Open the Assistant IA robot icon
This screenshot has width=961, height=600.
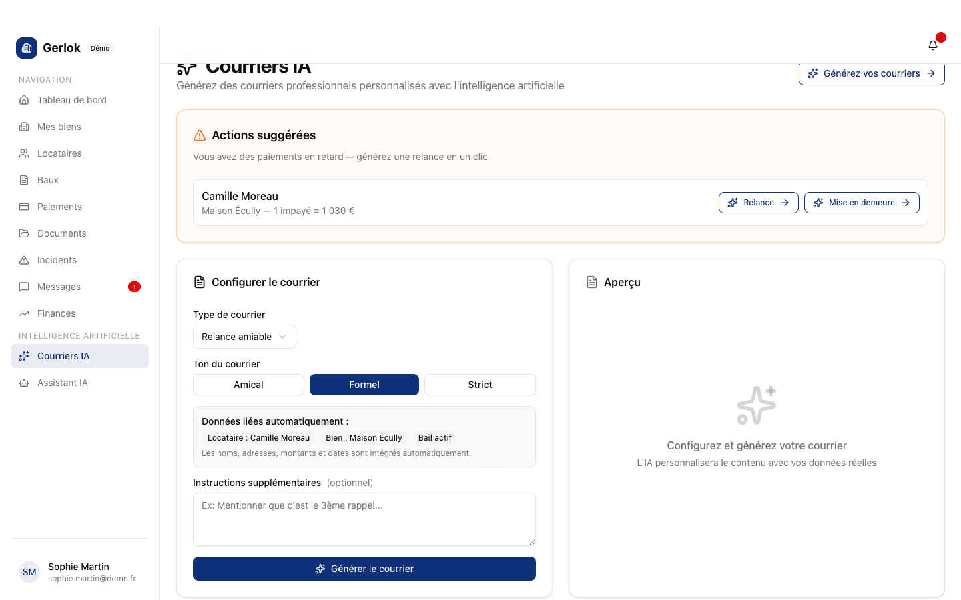23,383
